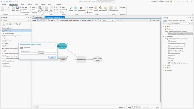Select the Pairwise Buffer tool element
Viewport: 194px width, 109px height.
(x=81, y=59)
